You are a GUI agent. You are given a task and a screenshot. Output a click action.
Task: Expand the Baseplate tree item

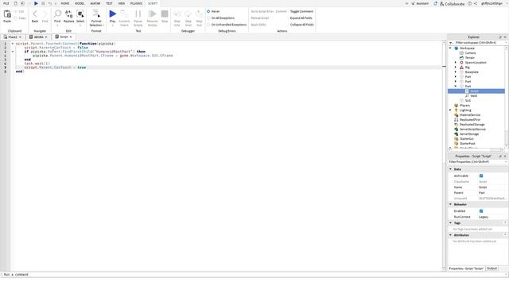coord(456,72)
